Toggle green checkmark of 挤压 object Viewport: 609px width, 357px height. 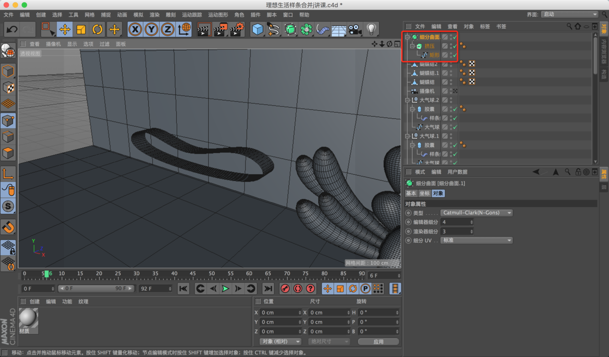pyautogui.click(x=455, y=46)
